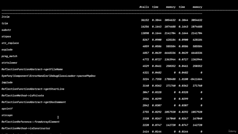The height and width of the screenshot is (134, 238).
Task: Select call count 8267
Action: 146,40
